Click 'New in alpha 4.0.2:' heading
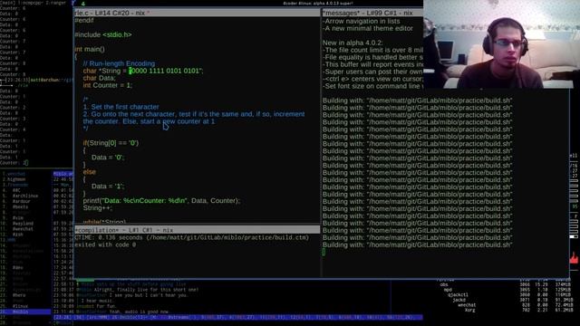This screenshot has width=580, height=326. coord(353,43)
